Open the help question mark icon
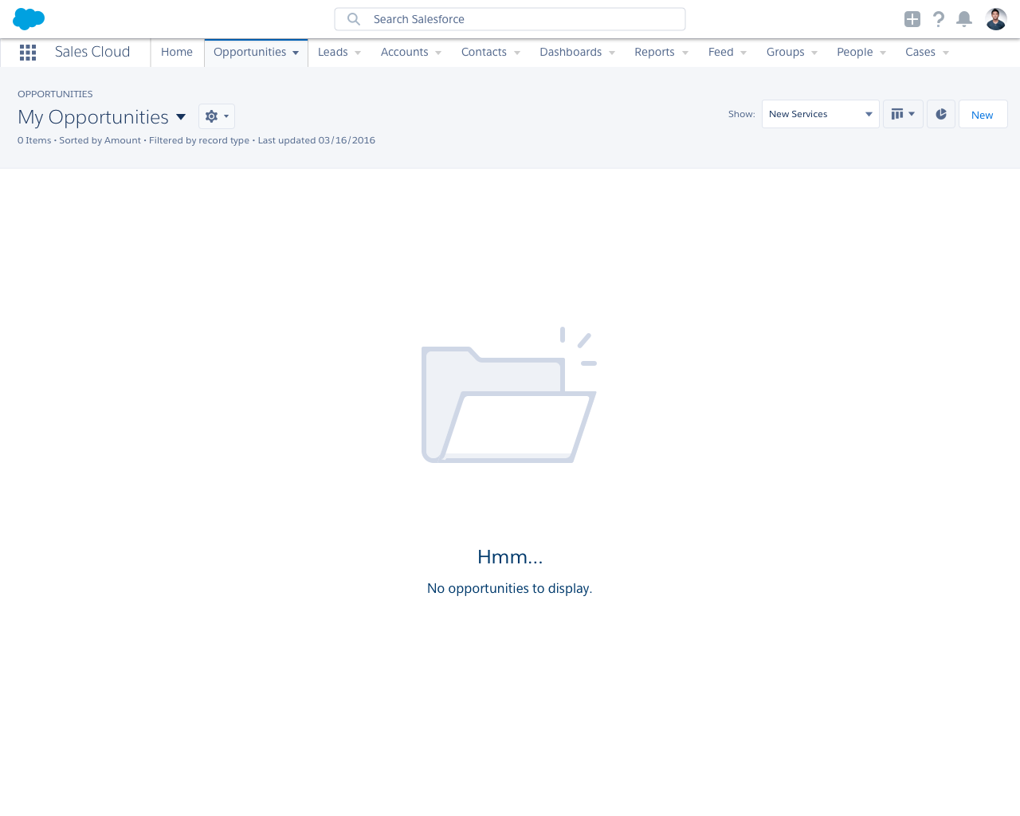Screen dimensions: 1020x816 point(937,18)
